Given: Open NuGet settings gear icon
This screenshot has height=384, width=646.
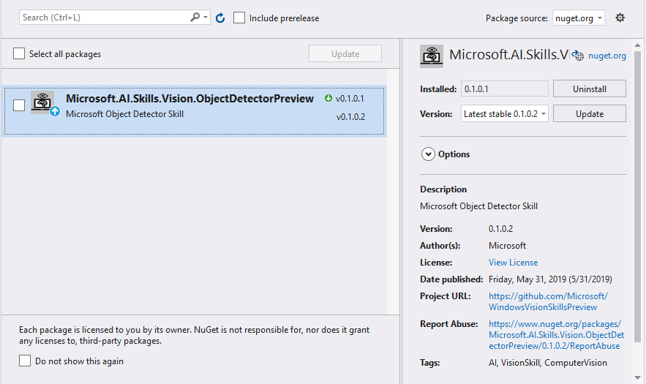Looking at the screenshot, I should (x=620, y=18).
